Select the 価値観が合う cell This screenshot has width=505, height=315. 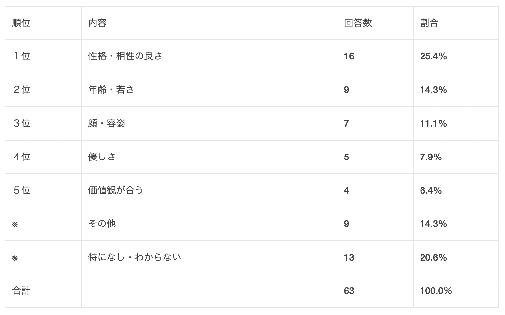(x=116, y=190)
